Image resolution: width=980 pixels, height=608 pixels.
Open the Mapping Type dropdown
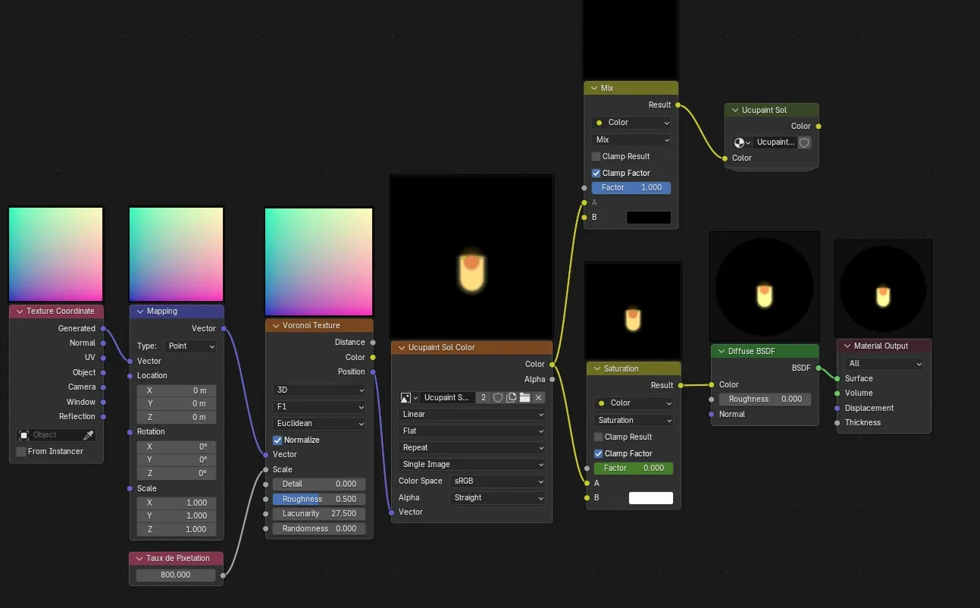[191, 346]
